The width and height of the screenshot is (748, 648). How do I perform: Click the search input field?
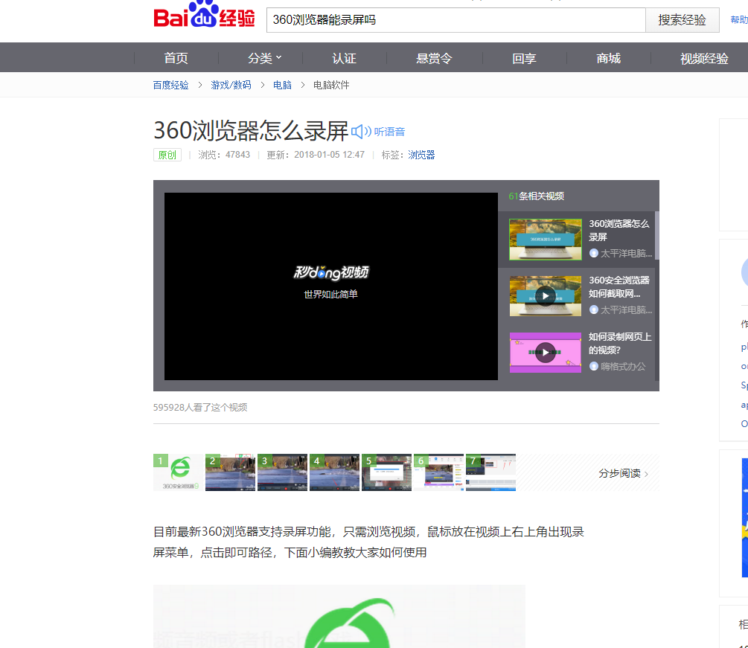pyautogui.click(x=455, y=20)
